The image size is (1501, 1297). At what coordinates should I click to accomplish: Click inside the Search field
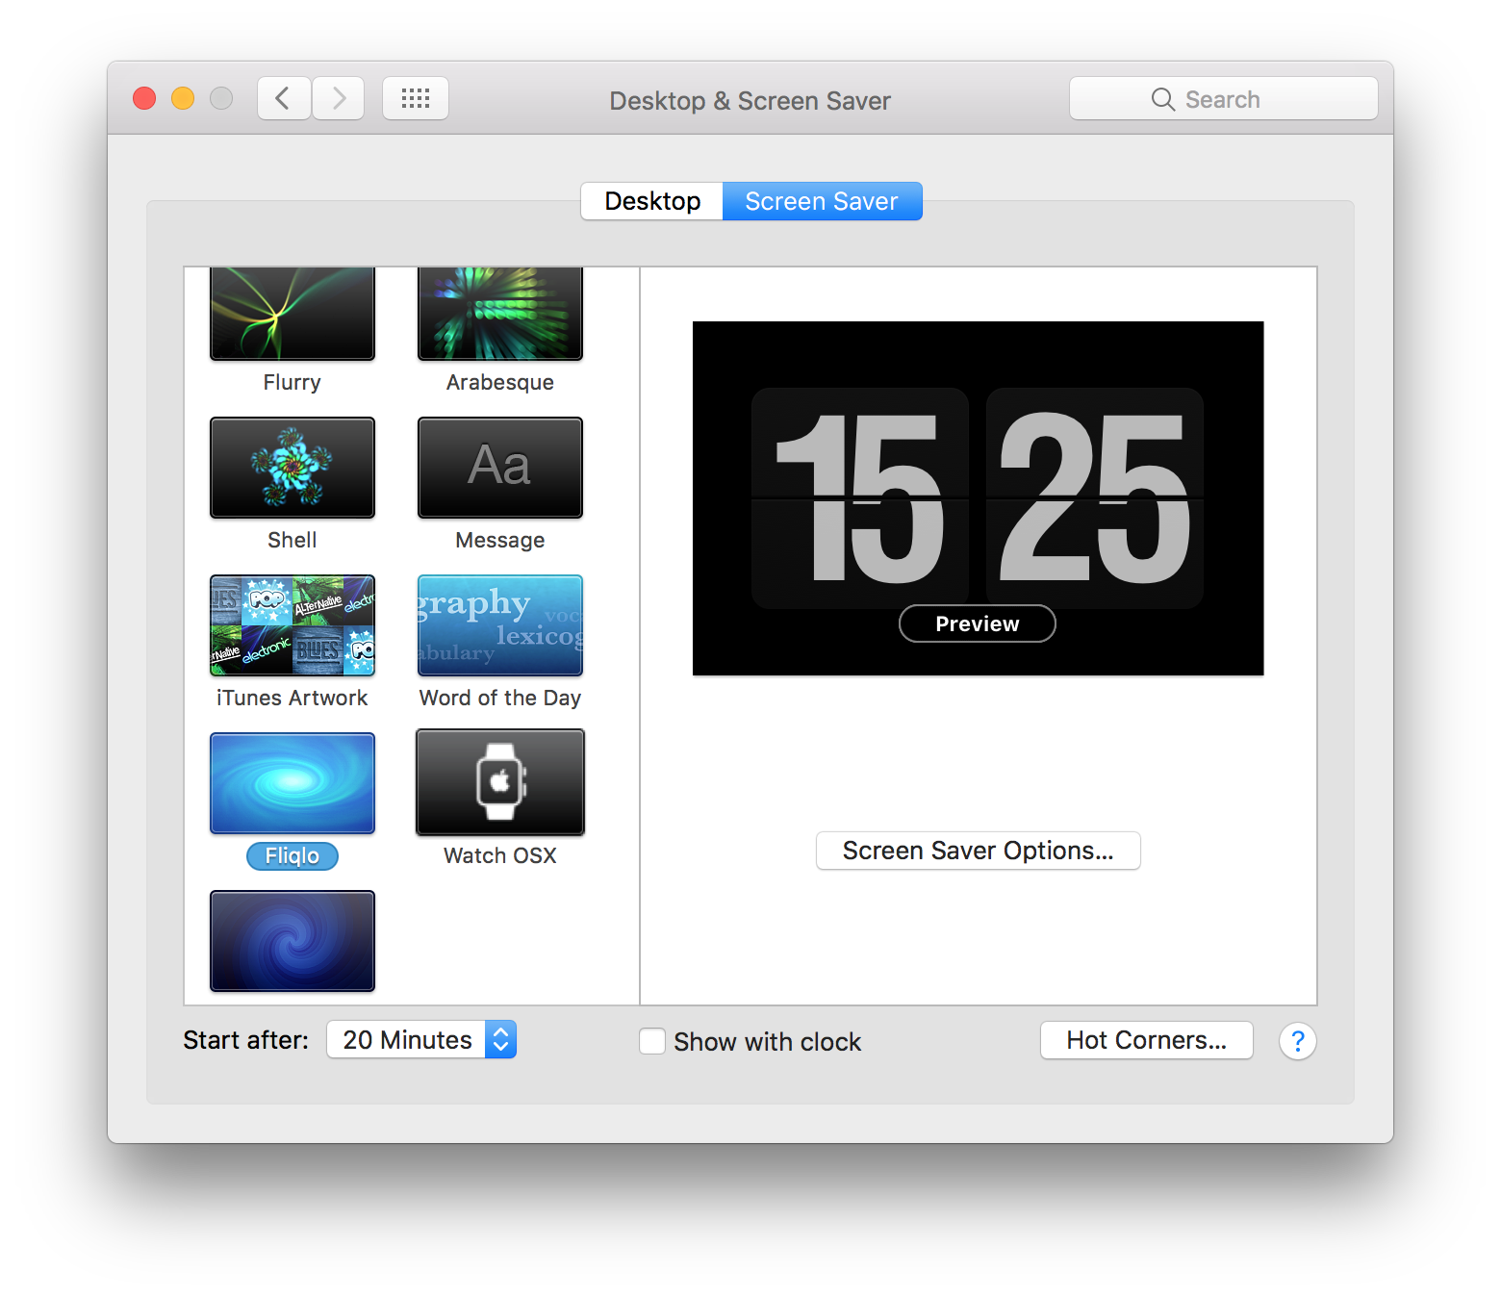[x=1222, y=98]
